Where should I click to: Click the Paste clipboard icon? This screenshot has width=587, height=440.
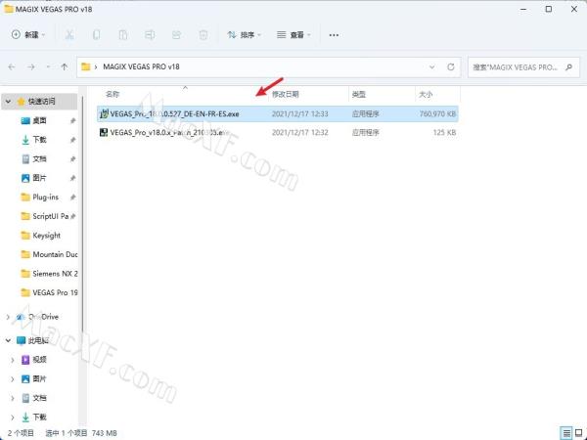(x=123, y=35)
